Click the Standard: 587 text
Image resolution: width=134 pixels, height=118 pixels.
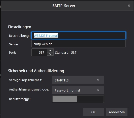coord(66,52)
